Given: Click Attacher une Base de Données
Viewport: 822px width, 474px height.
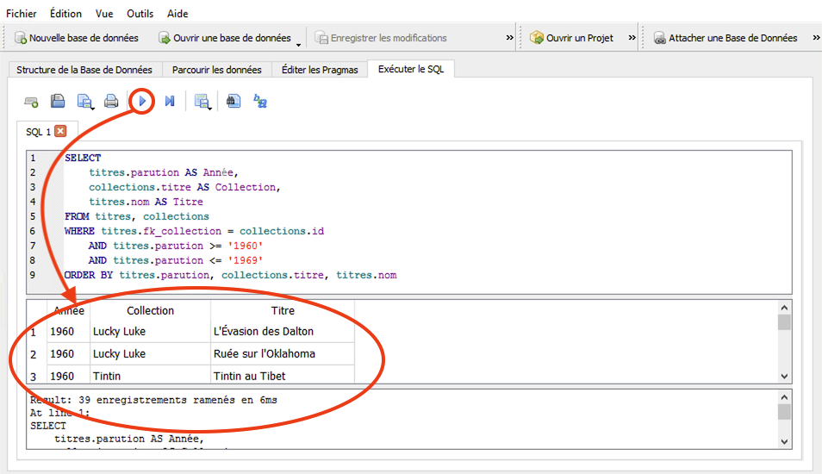Looking at the screenshot, I should [725, 38].
